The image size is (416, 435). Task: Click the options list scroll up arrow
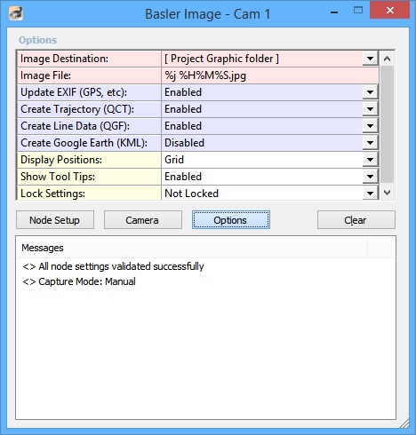[387, 59]
